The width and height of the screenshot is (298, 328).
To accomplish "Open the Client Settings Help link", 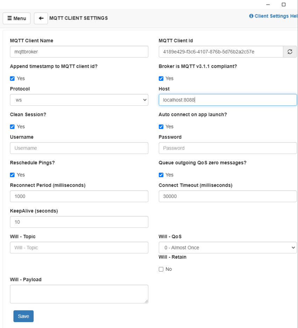I will (274, 16).
